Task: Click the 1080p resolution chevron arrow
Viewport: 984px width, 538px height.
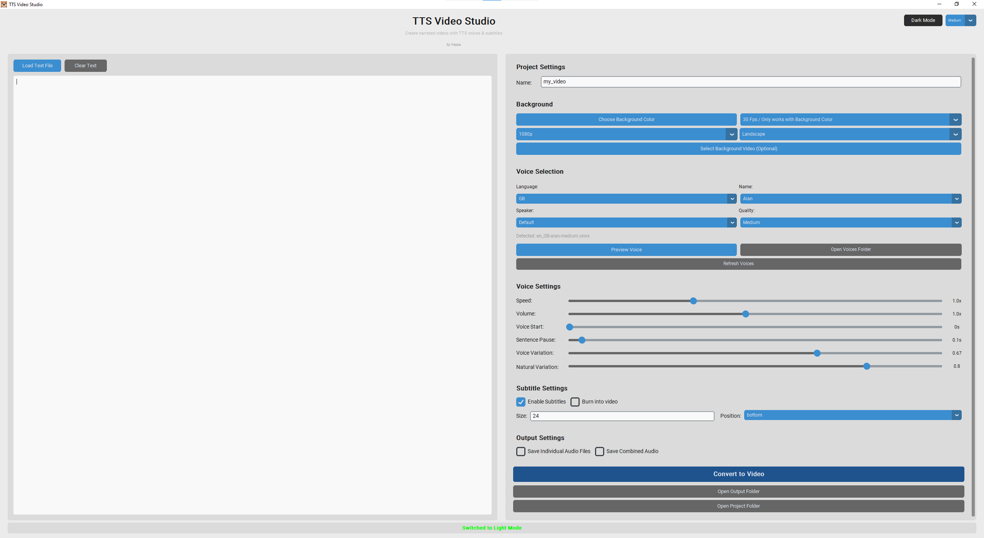Action: [x=731, y=134]
